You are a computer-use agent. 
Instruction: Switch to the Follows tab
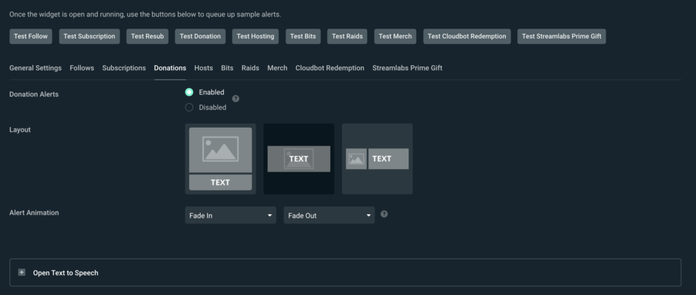[82, 68]
